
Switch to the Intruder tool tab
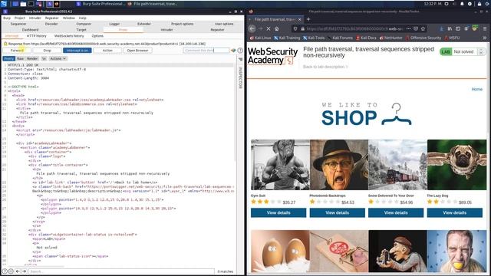click(x=166, y=30)
